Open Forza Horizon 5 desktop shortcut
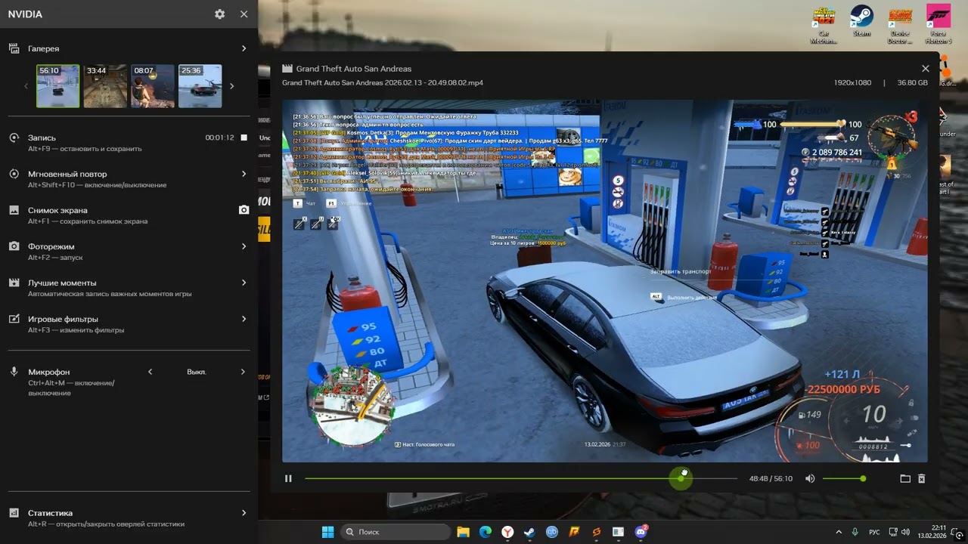 coord(939,24)
